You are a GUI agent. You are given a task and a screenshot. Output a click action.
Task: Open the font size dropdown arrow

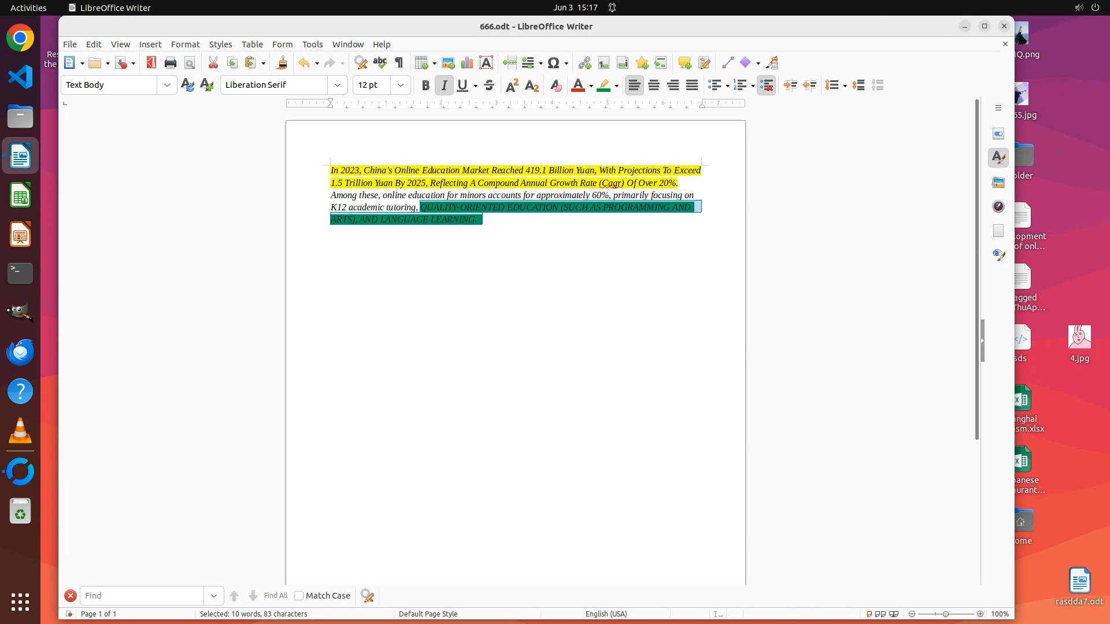pyautogui.click(x=401, y=85)
